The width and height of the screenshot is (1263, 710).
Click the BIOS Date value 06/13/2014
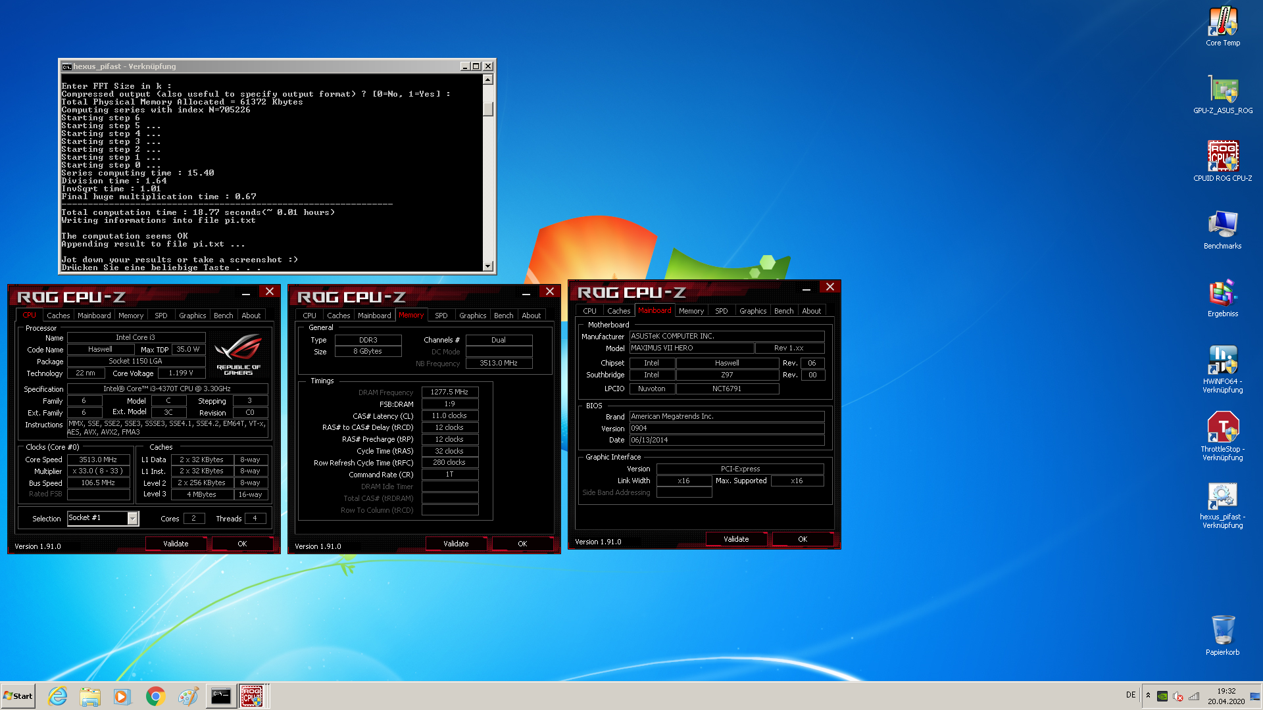coord(727,440)
